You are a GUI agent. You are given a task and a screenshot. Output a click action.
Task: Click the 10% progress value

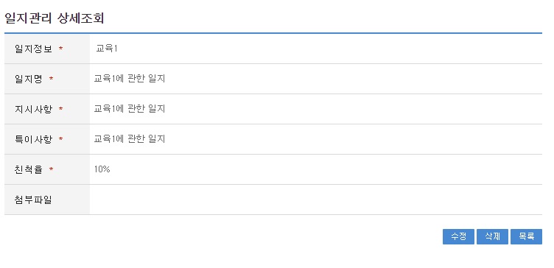click(x=102, y=169)
